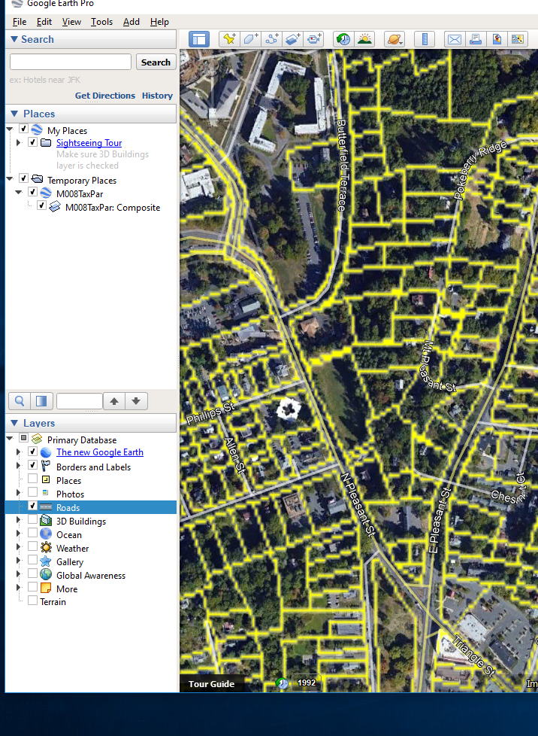Viewport: 538px width, 736px height.
Task: Click the Weather layer sun icon
Action: click(x=46, y=548)
